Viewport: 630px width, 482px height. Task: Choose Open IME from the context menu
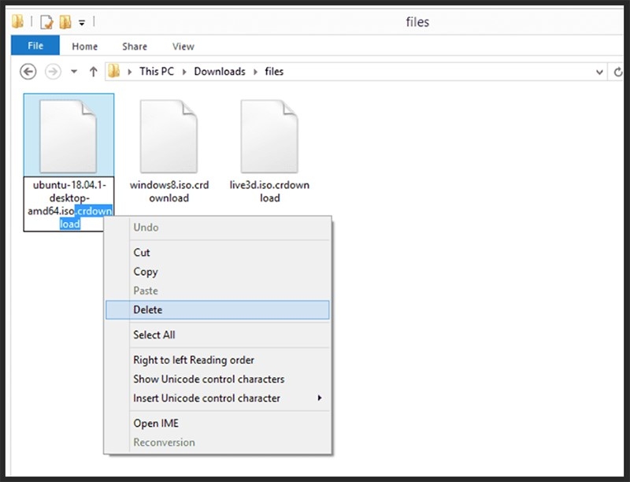click(x=217, y=423)
